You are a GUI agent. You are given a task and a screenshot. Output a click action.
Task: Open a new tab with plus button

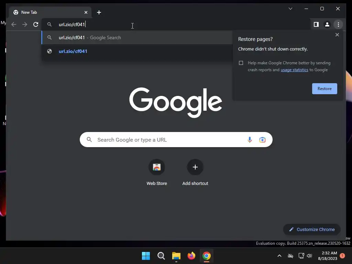99,12
